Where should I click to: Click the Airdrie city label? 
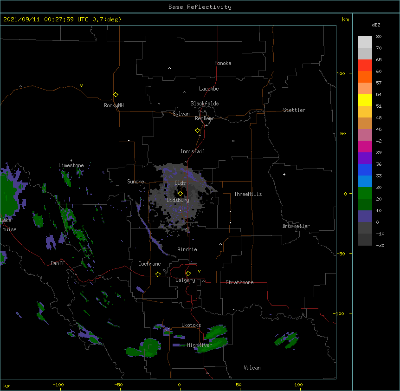click(187, 249)
